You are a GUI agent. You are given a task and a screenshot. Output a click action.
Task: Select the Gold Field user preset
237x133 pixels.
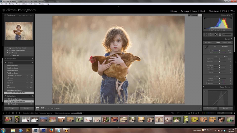[16, 55]
